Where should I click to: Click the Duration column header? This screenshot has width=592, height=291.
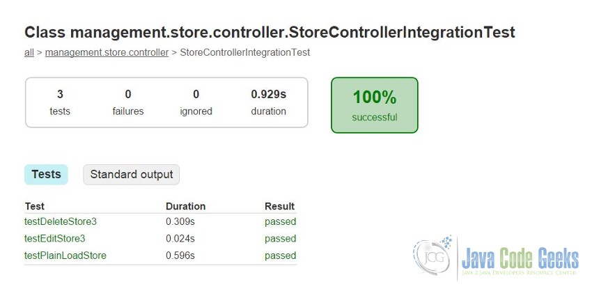pos(186,207)
